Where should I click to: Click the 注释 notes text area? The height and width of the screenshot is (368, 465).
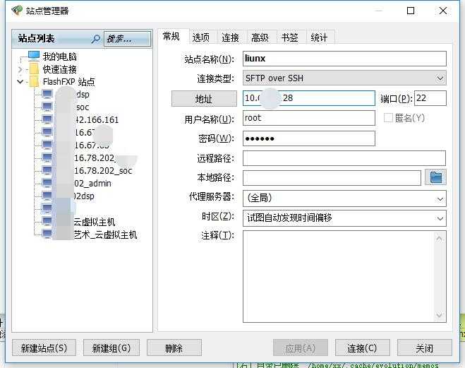(x=339, y=277)
